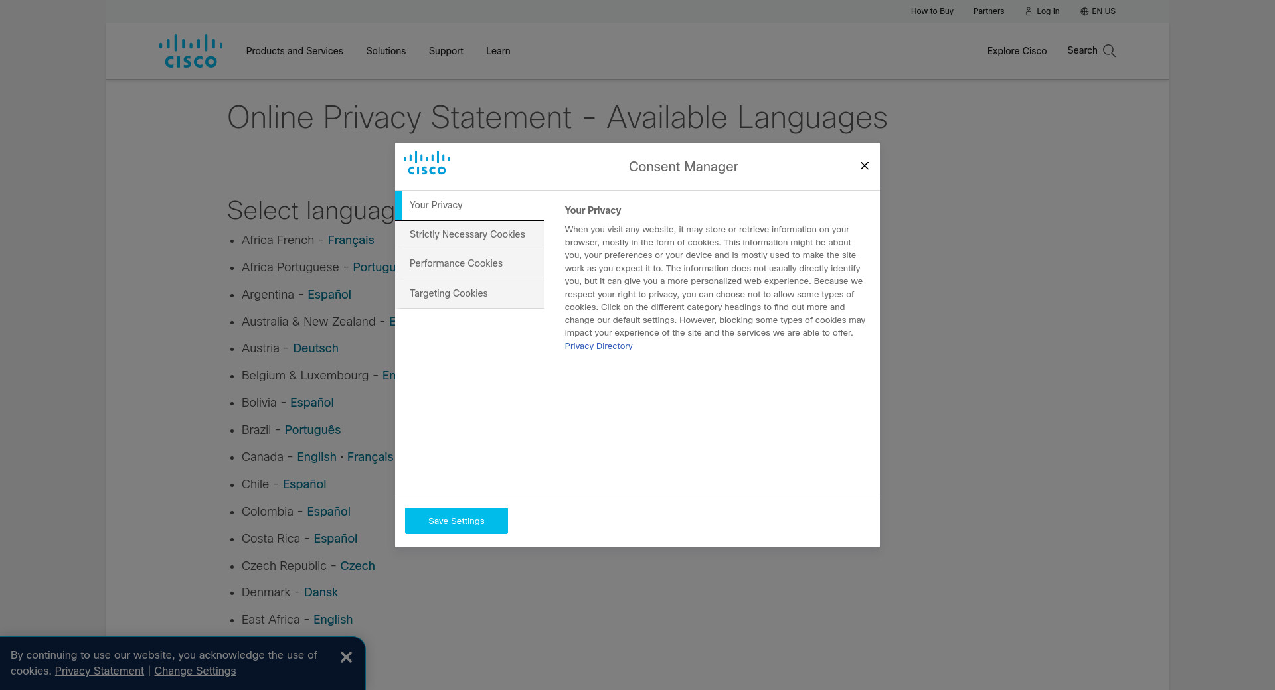
Task: Open East Africa English link
Action: pos(333,620)
